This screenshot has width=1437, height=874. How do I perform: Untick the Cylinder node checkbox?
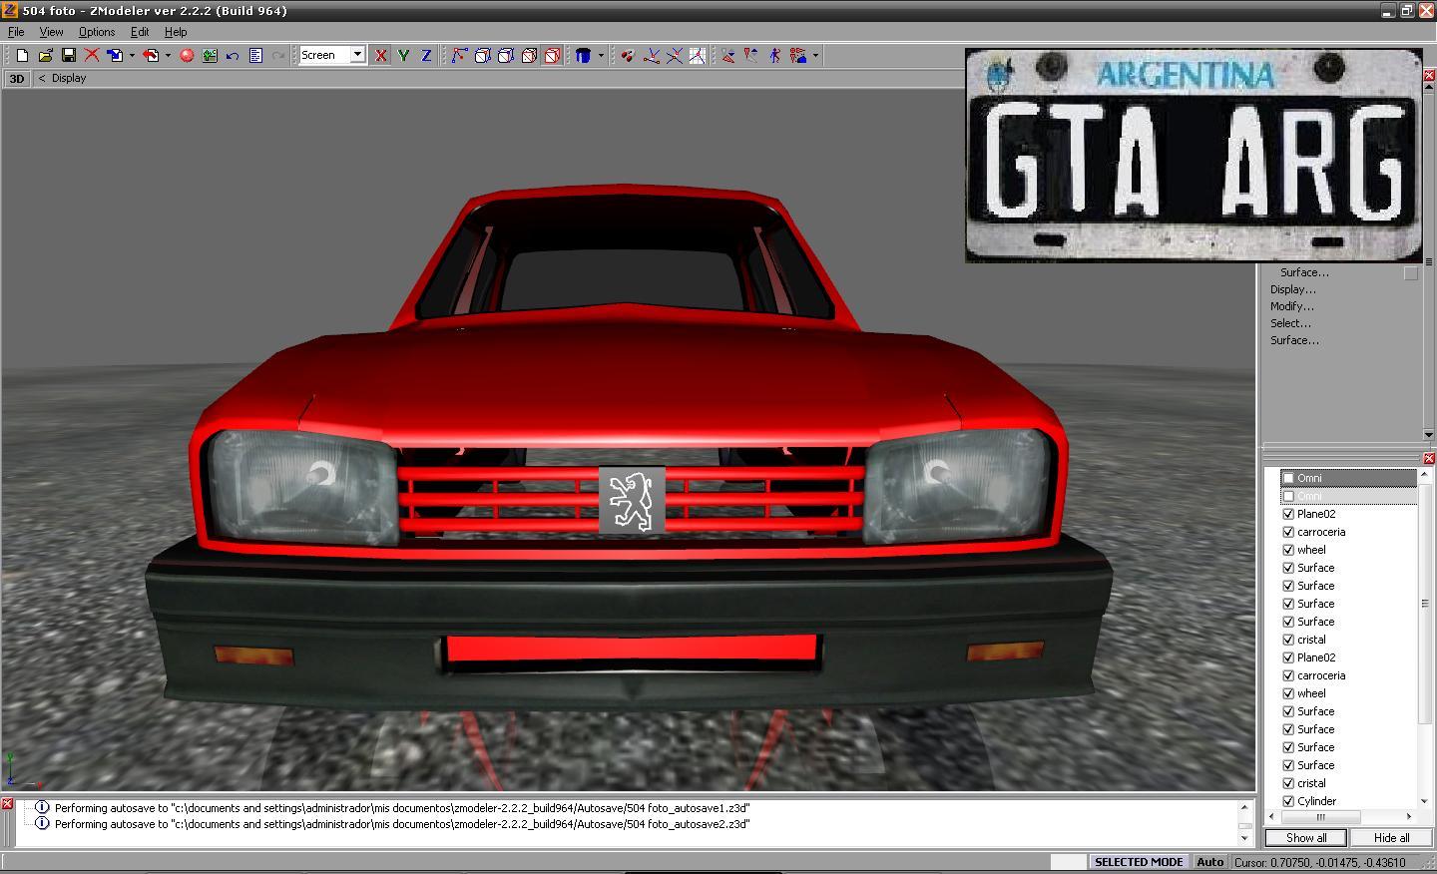coord(1288,801)
